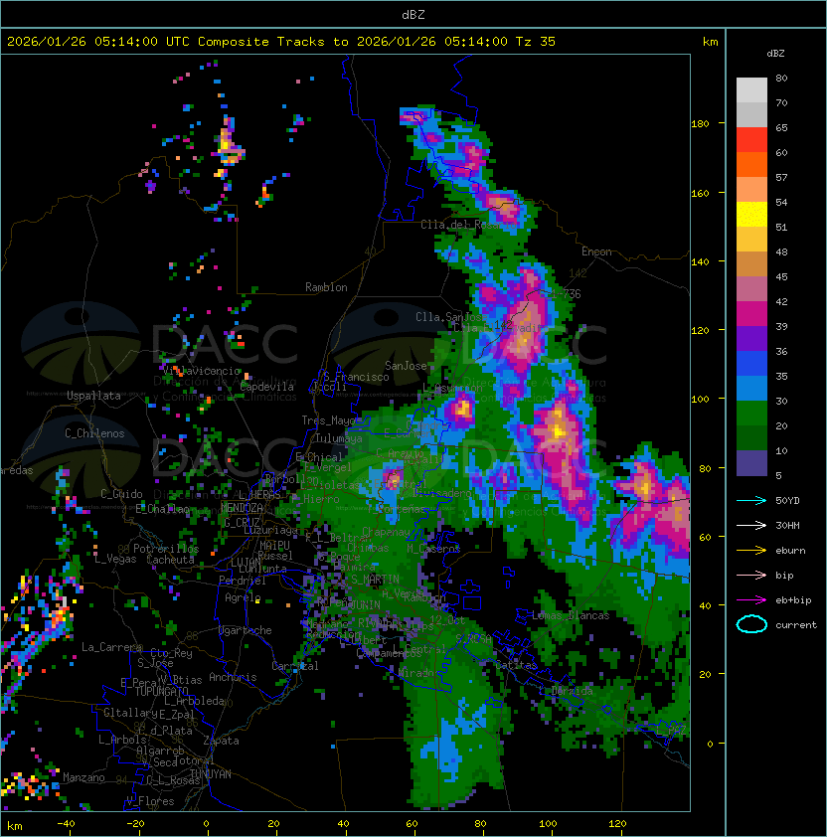Click the '65' value in dBZ legend
This screenshot has height=837, width=827.
click(x=781, y=127)
